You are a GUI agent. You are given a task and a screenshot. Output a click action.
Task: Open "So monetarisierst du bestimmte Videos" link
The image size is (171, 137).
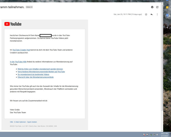click(33, 75)
